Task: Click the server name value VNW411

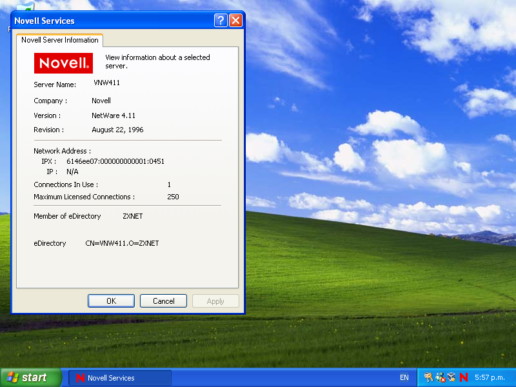Action: (106, 83)
